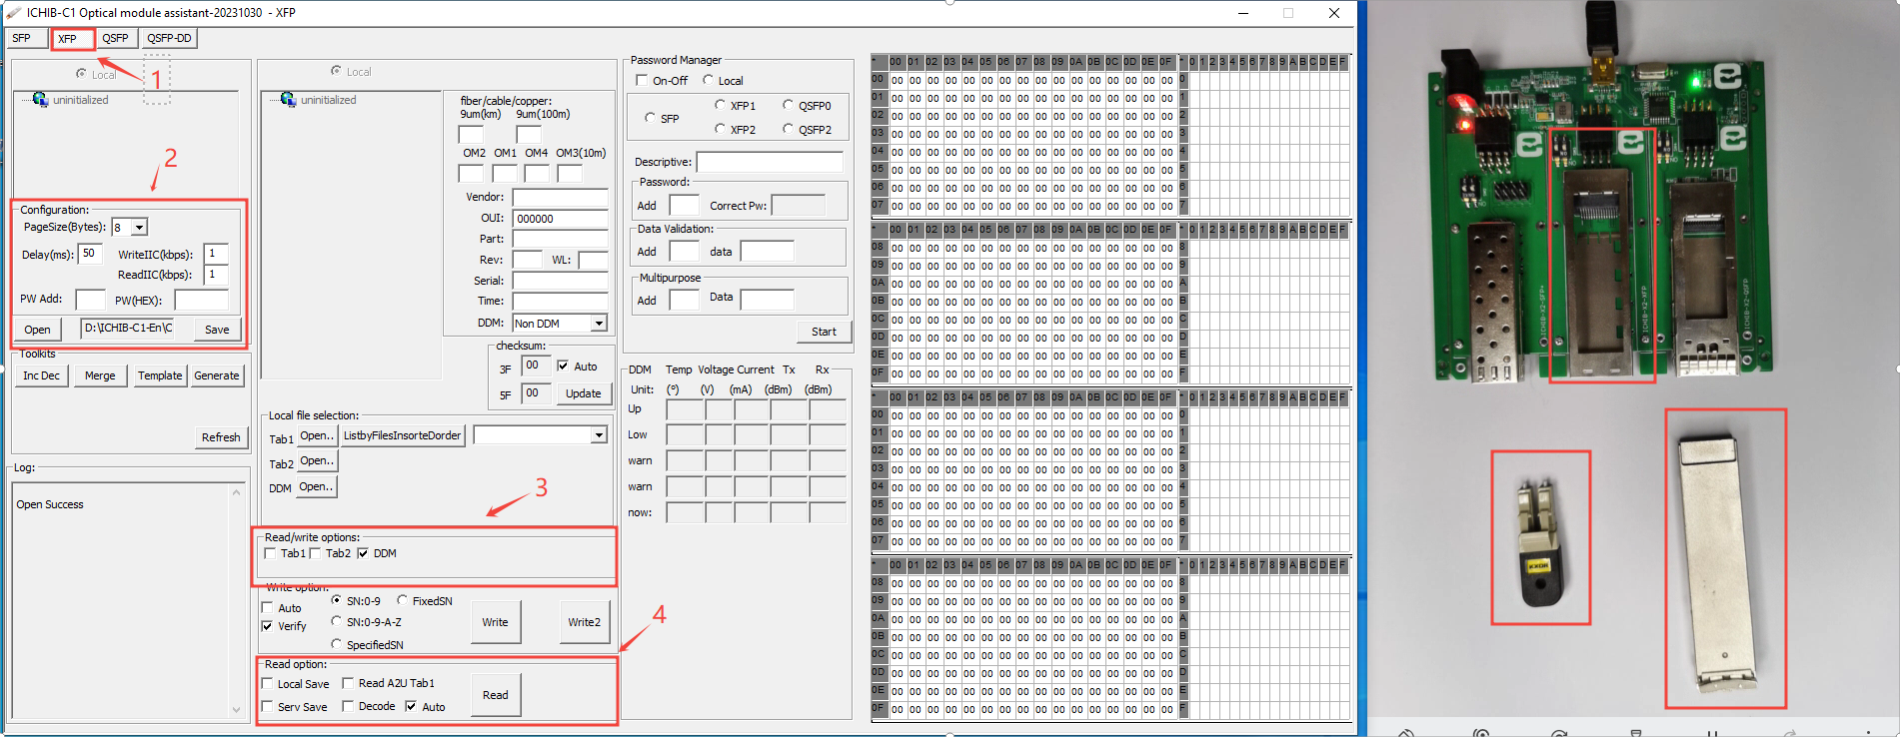The height and width of the screenshot is (737, 1900).
Task: Enable the write option Auto checkbox
Action: tap(267, 607)
